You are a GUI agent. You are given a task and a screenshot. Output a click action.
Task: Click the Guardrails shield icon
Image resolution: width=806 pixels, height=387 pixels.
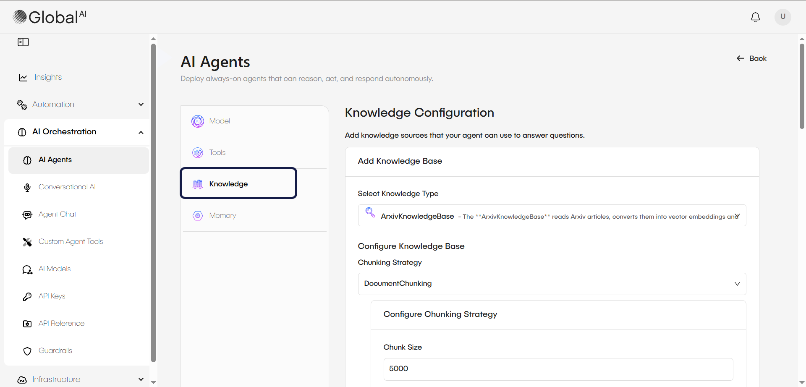[27, 351]
